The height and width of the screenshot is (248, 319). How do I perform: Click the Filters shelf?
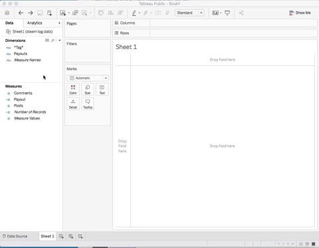tap(88, 51)
